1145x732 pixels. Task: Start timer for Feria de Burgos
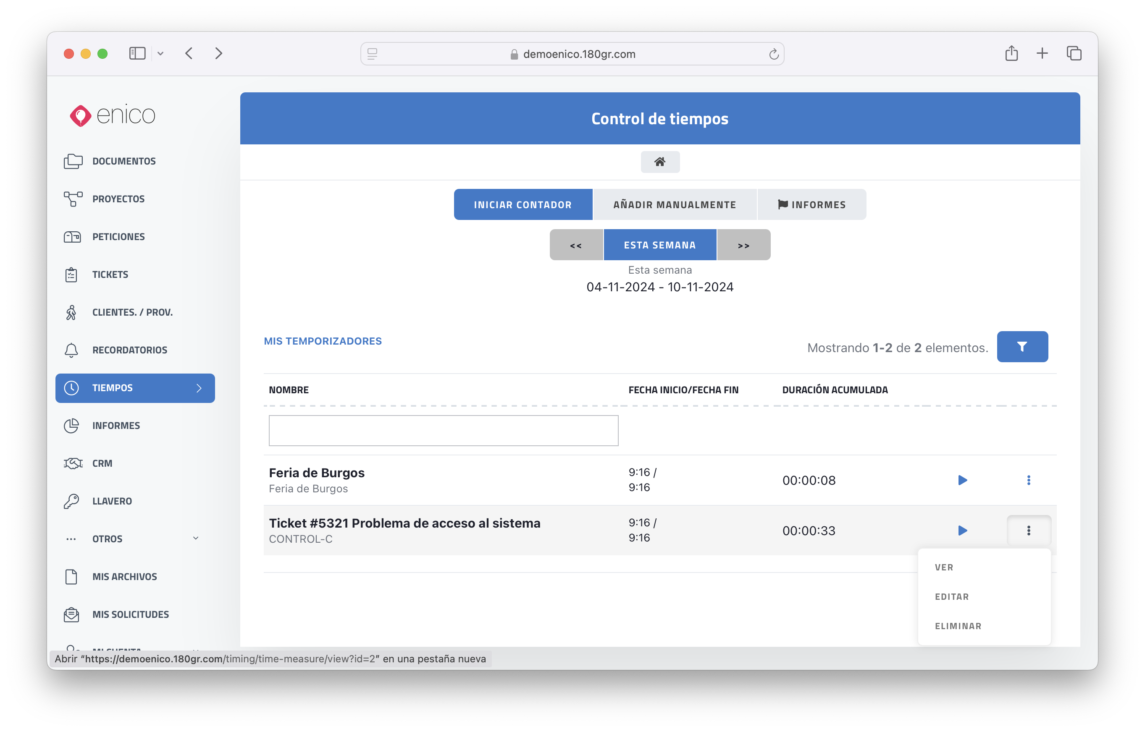(x=962, y=480)
